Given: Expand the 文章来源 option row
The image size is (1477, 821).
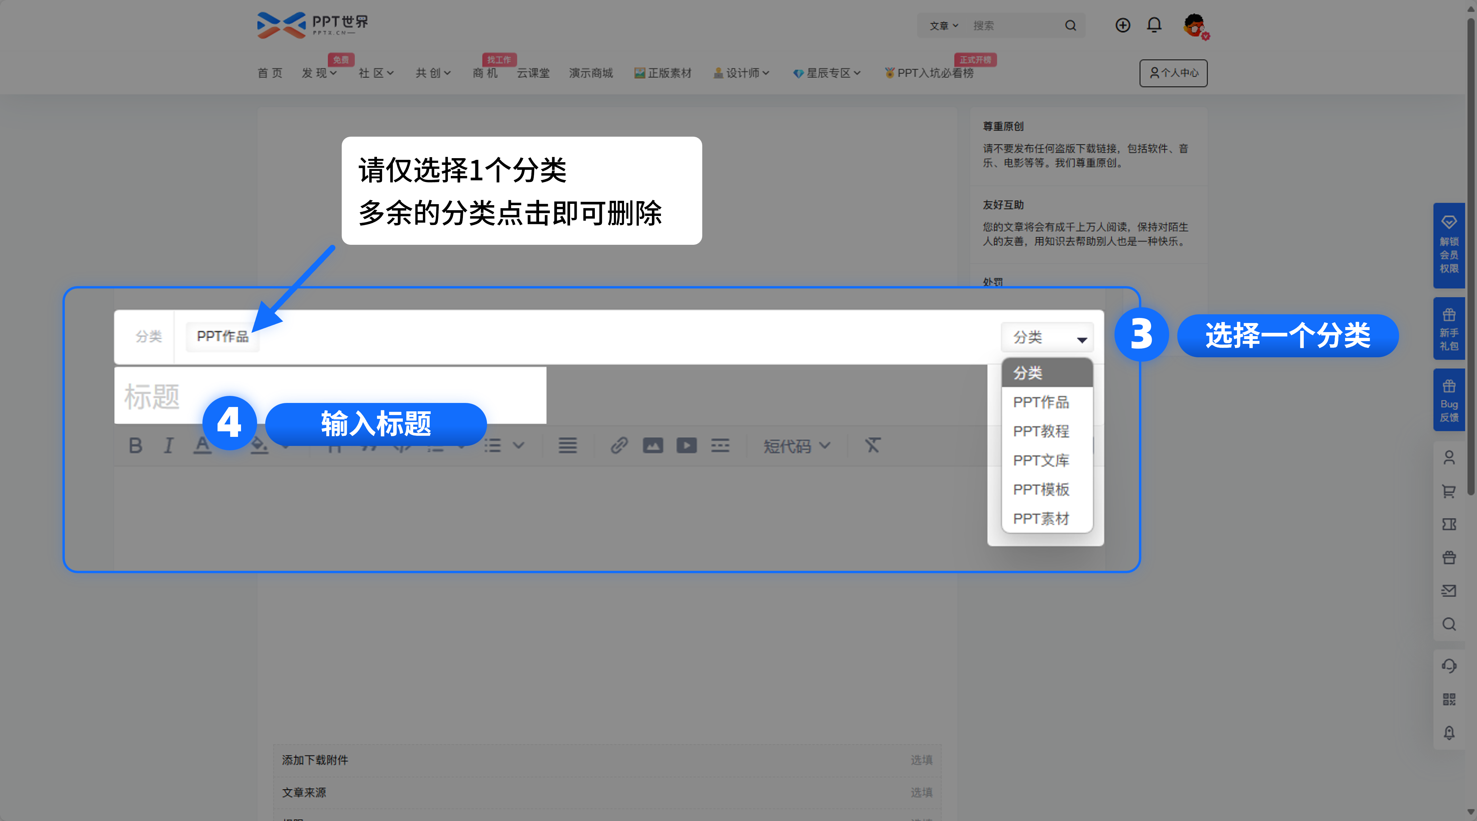Looking at the screenshot, I should (x=607, y=792).
